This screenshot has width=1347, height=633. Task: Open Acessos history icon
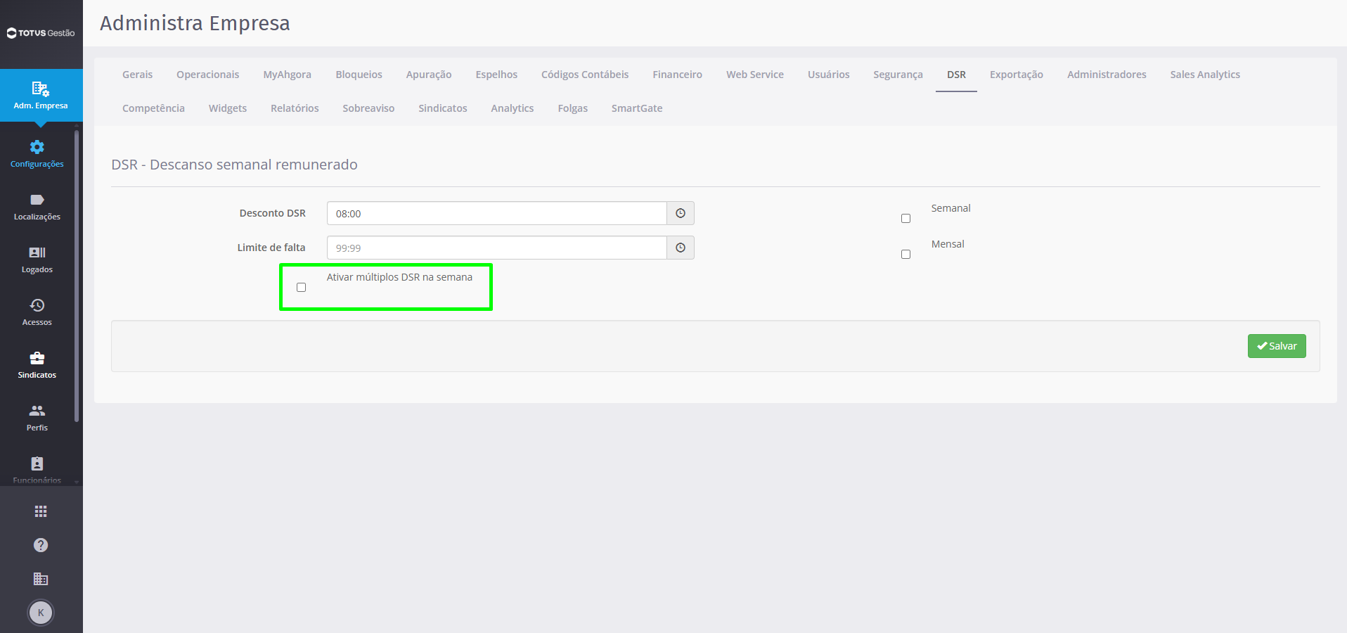pos(37,305)
